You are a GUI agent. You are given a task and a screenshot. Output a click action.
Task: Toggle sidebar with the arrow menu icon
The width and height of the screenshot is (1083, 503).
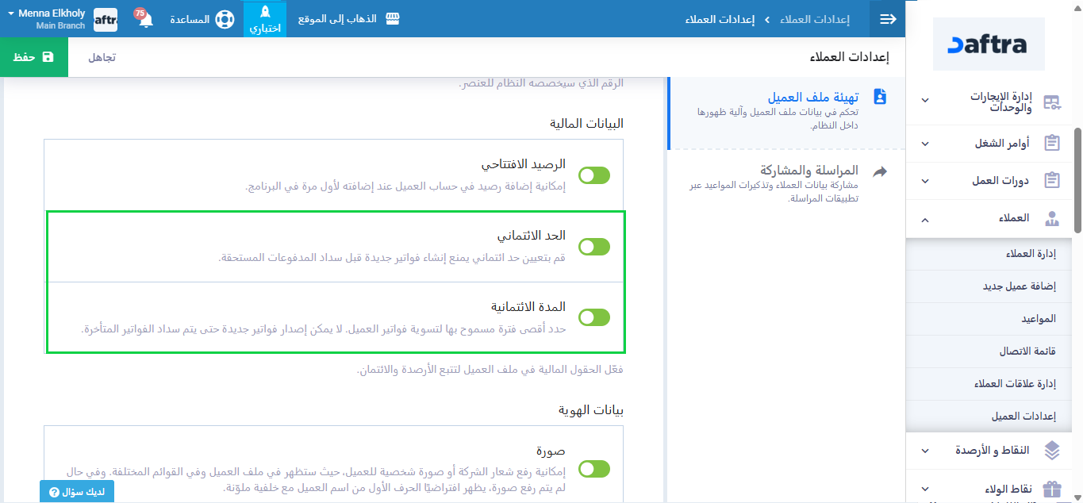[x=887, y=19]
